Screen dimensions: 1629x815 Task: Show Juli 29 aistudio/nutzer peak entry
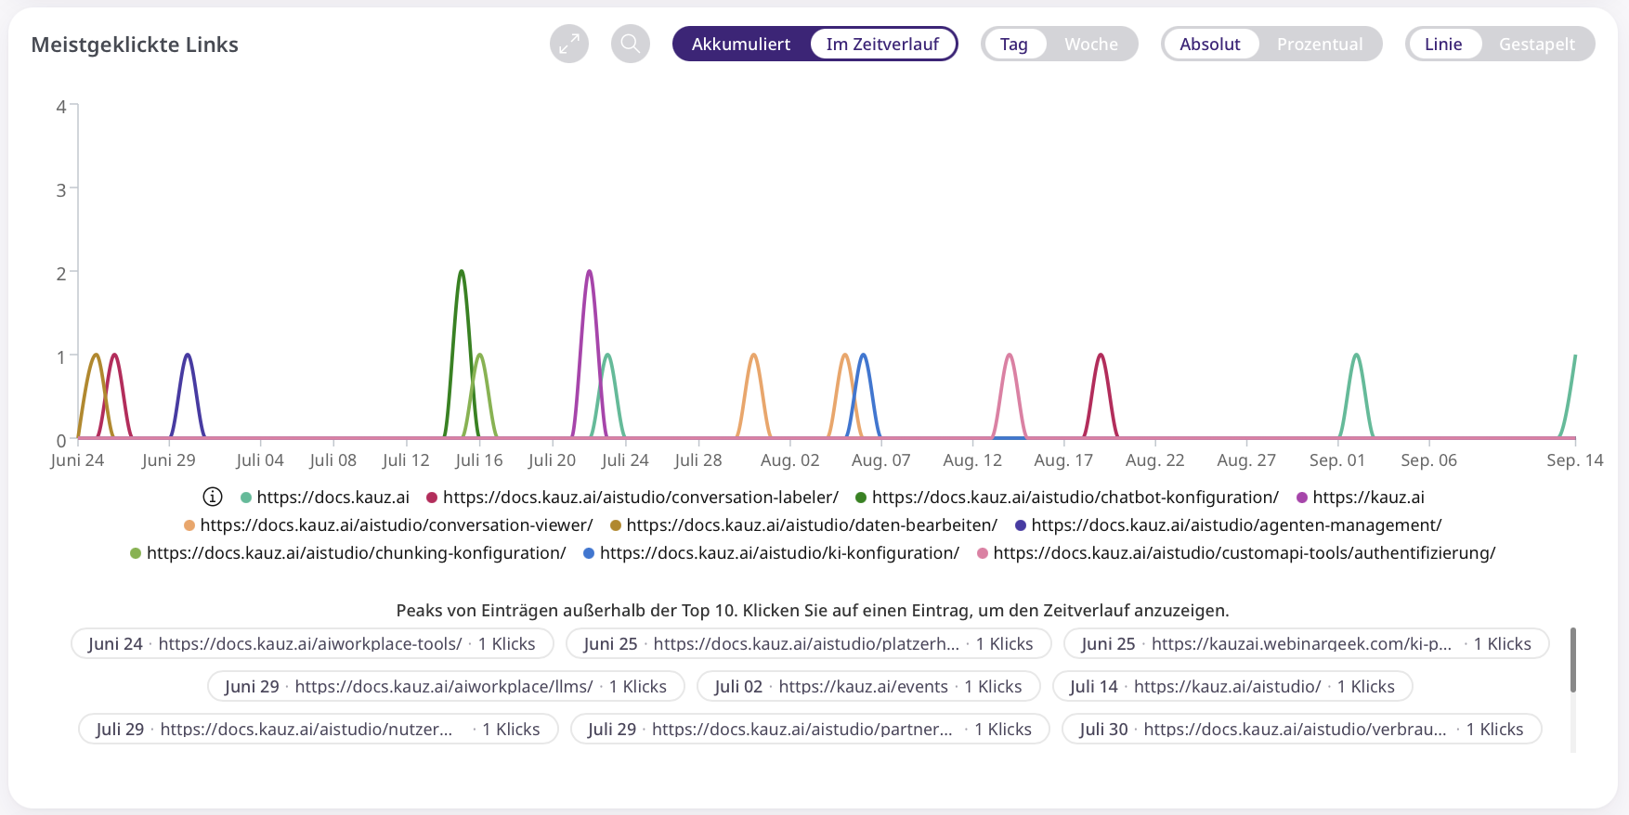coord(318,729)
